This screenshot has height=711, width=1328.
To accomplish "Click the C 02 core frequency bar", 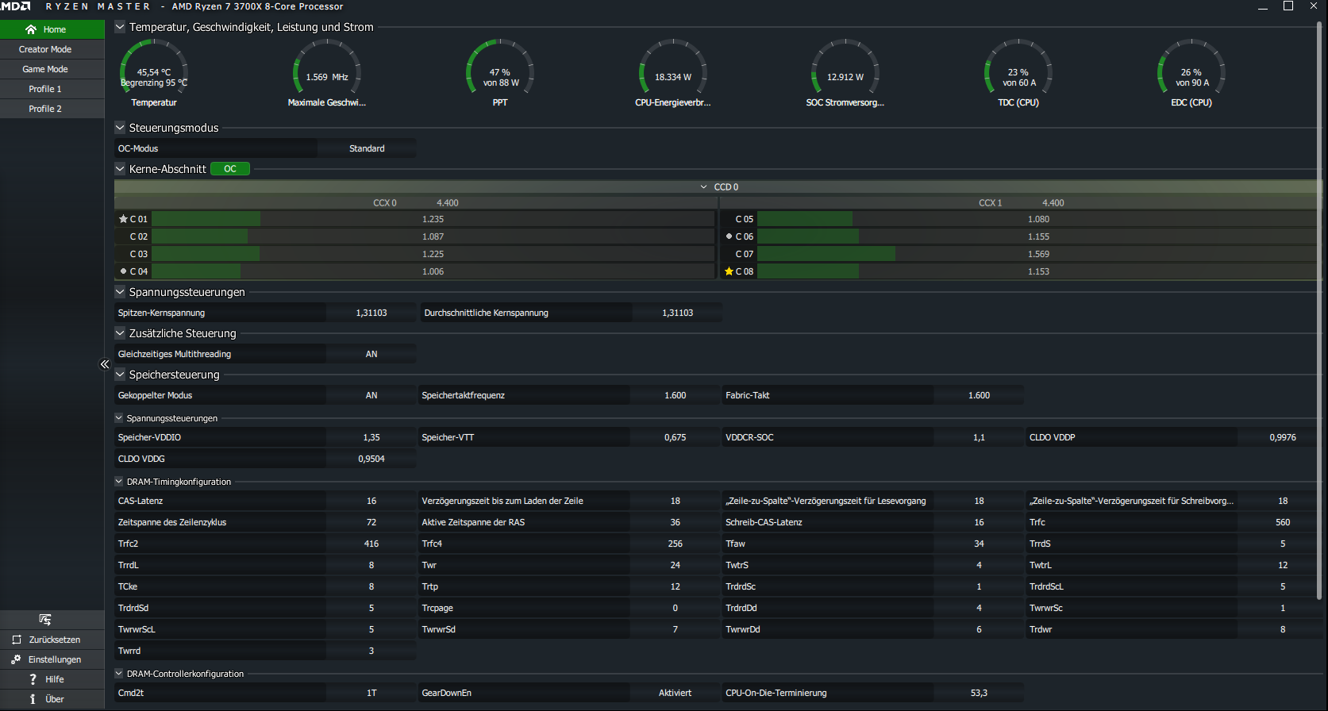I will [433, 236].
